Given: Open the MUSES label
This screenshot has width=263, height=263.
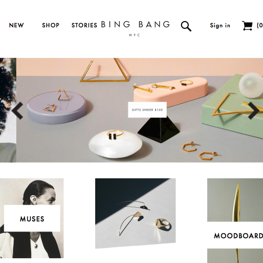Looking at the screenshot, I should pos(32,219).
